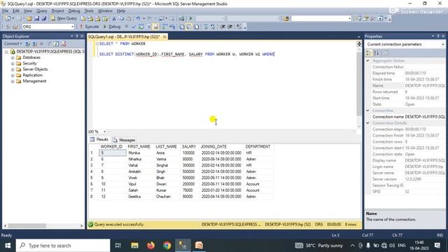
Task: Expand the Server Objects folder node
Action: [13, 69]
